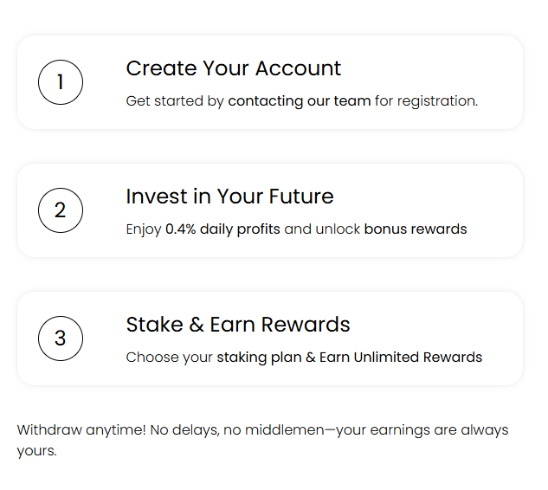
Task: Click the 'and unlock' text in step two
Action: pos(322,229)
